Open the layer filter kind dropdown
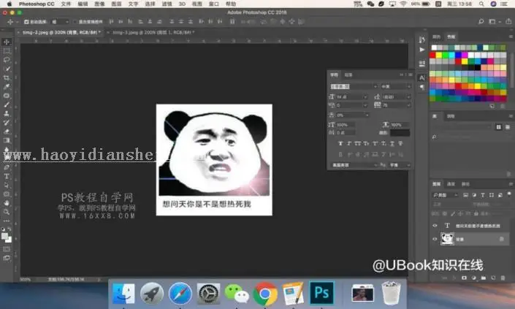The width and height of the screenshot is (515, 309). (445, 195)
